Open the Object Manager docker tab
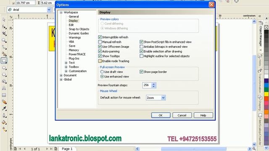The width and height of the screenshot is (269, 151). click(x=261, y=36)
